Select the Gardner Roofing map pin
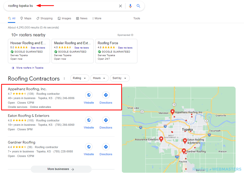Screen dimensions: 244x174 tap(184, 151)
